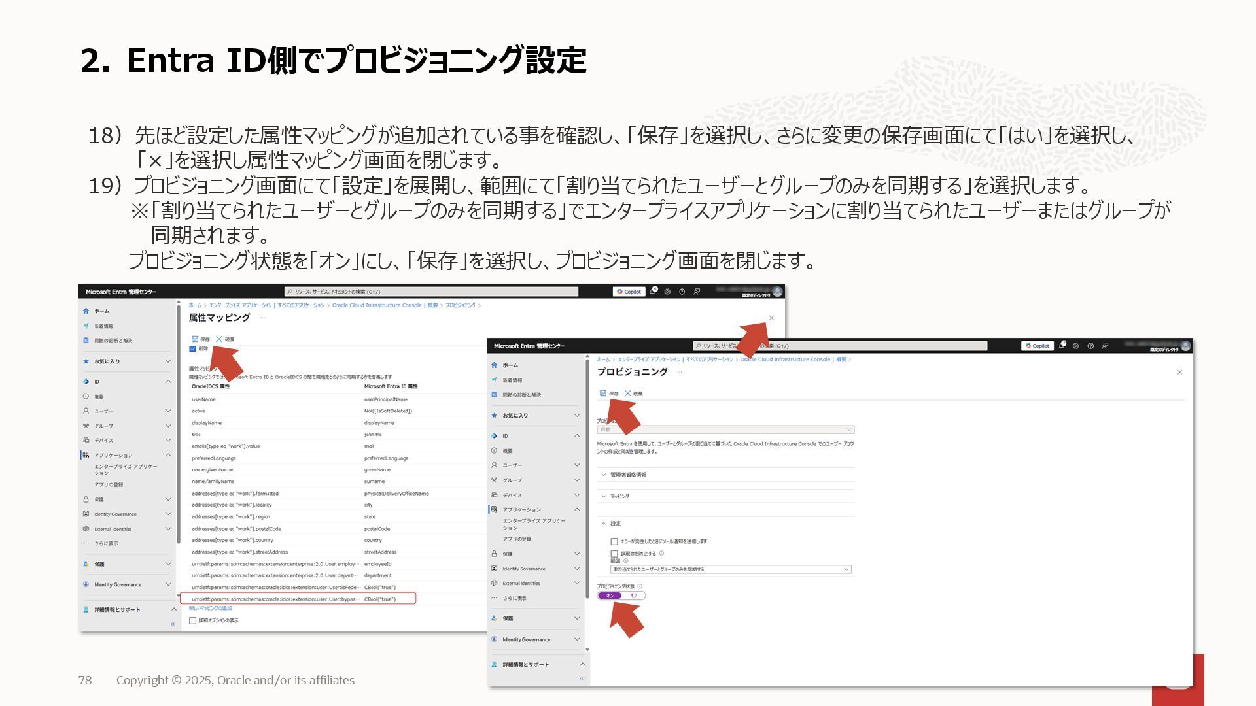Viewport: 1256px width, 706px height.
Task: Click the help icon in the 属性マッピング window header
Action: (x=682, y=292)
